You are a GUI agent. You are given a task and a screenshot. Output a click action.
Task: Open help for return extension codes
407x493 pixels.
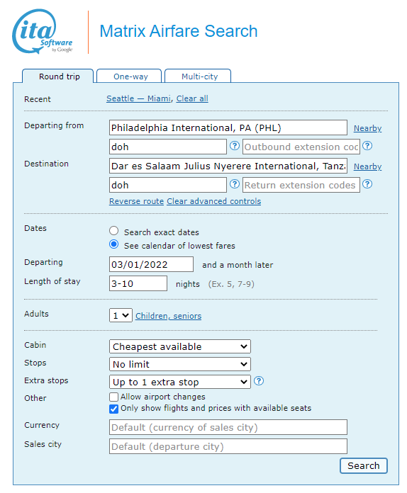[367, 184]
